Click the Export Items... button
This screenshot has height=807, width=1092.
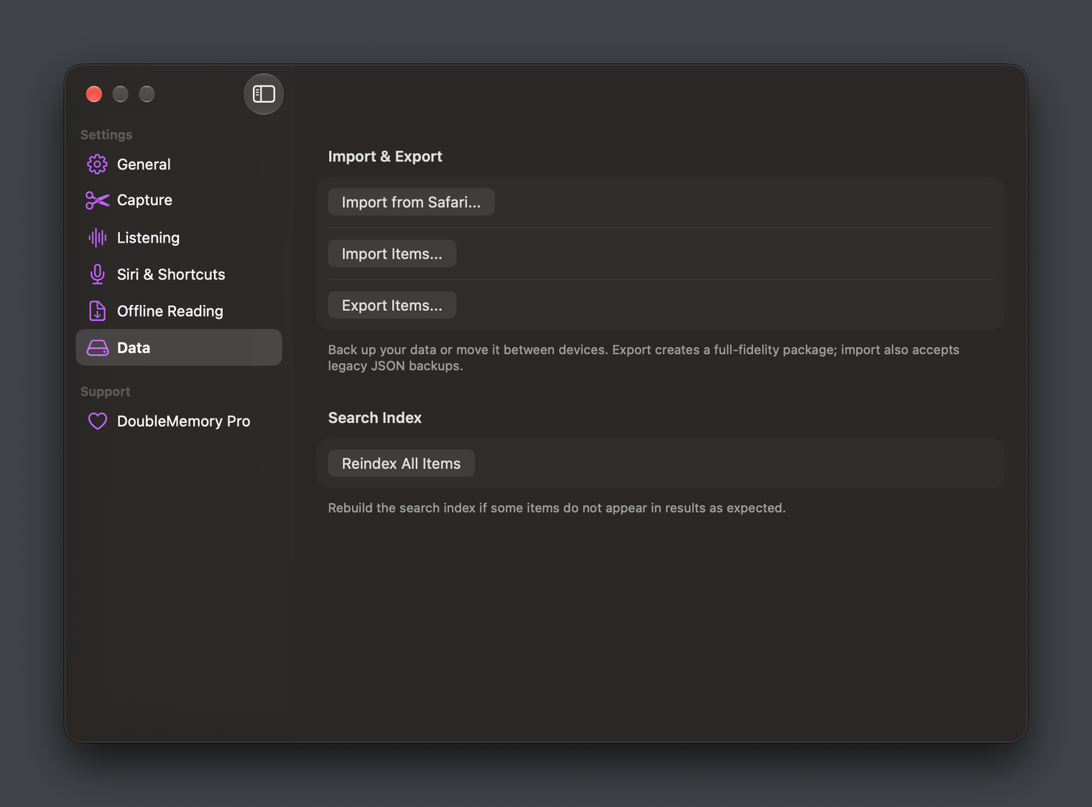tap(392, 305)
